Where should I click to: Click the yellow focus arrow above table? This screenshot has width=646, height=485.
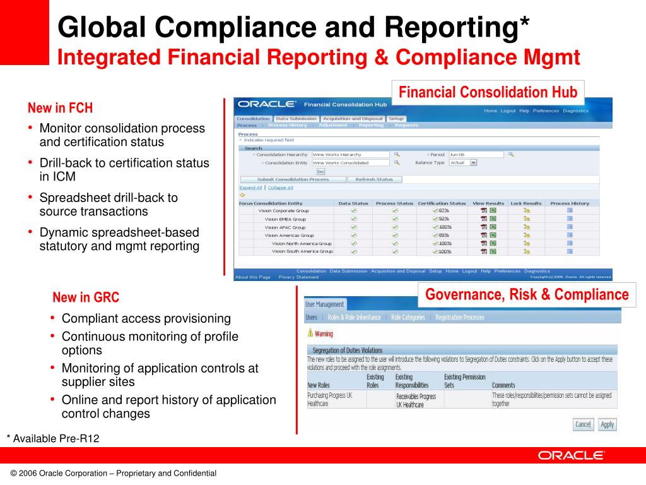242,195
